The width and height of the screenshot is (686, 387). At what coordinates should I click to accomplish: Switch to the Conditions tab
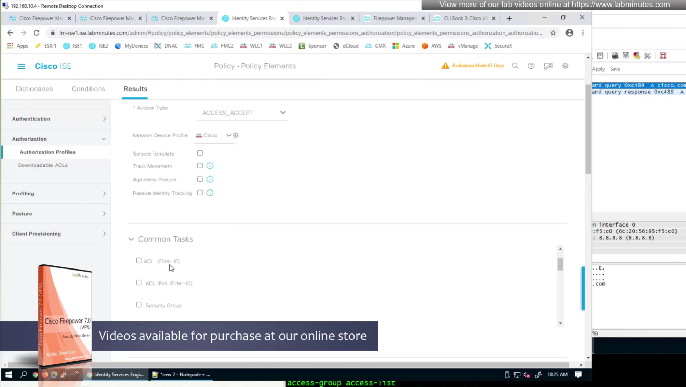[x=88, y=89]
